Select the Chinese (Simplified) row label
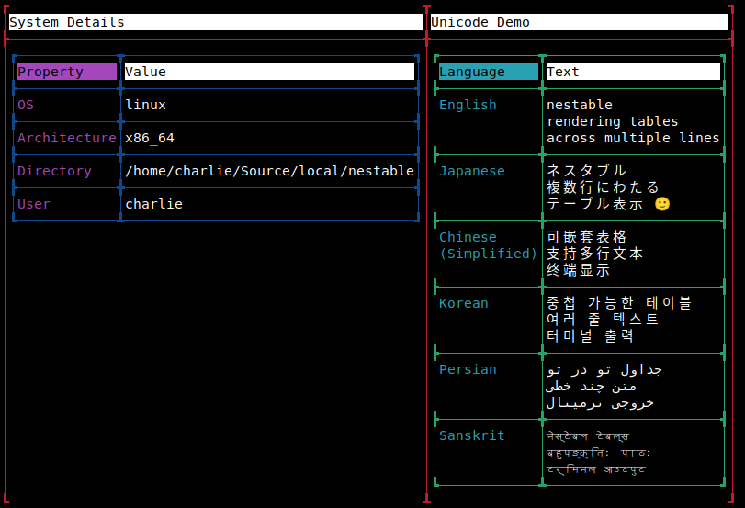745x508 pixels. coord(488,245)
